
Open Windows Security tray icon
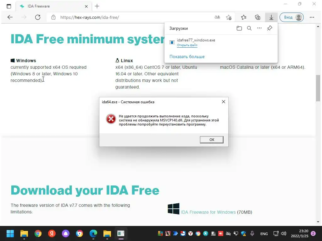coord(244,233)
